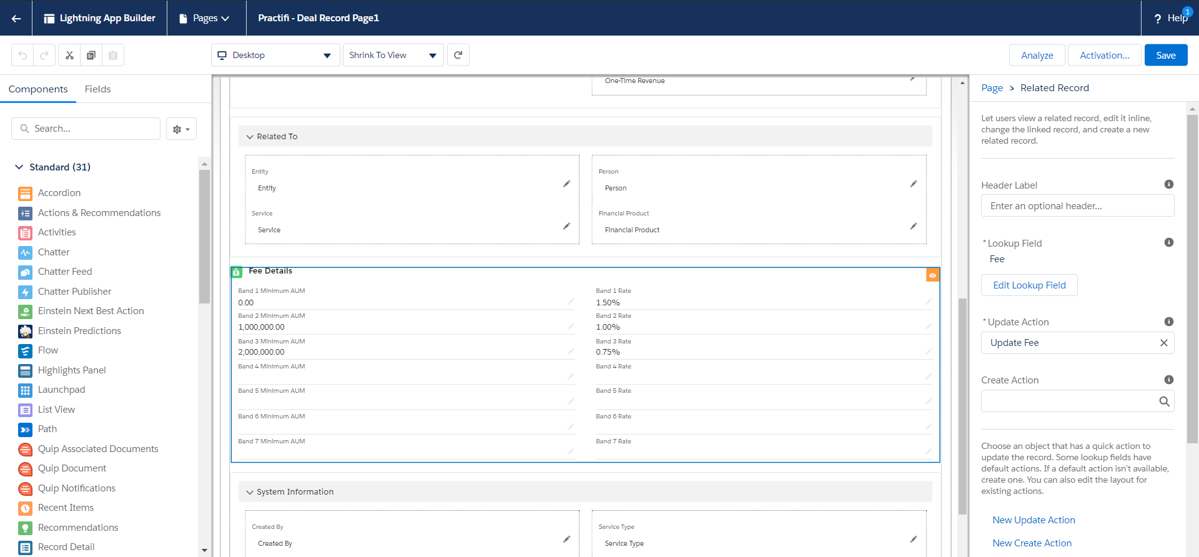Open the Desktop form factor dropdown
This screenshot has height=557, width=1199.
275,55
